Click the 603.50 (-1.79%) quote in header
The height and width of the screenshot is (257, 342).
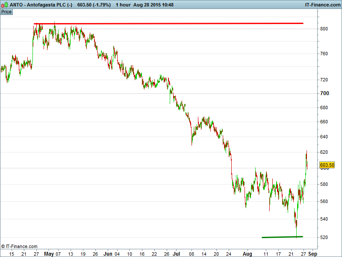[94, 5]
